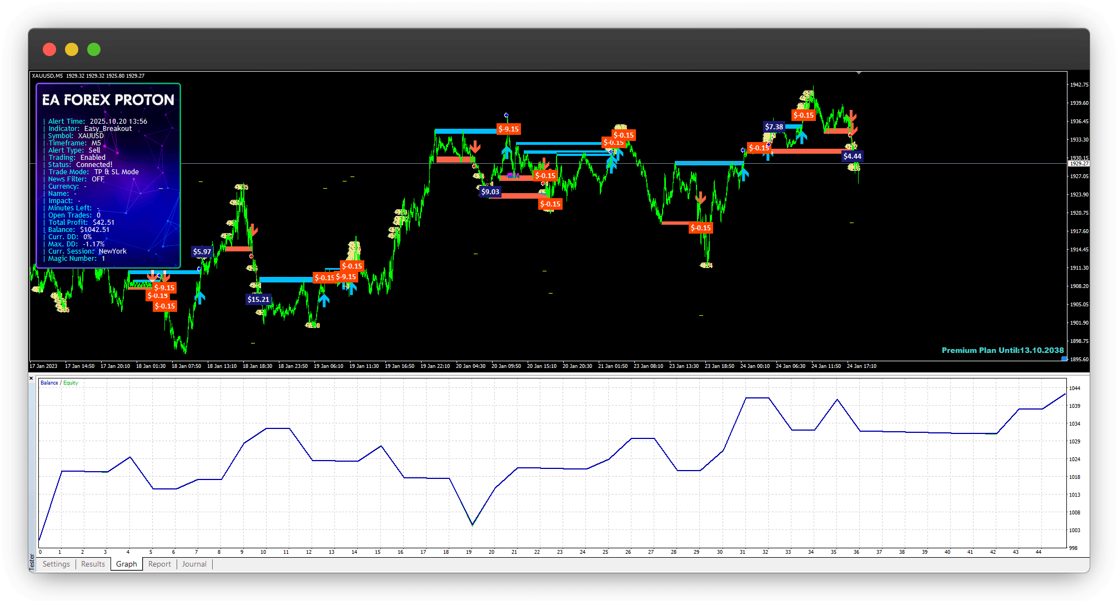Viewport: 1118px width, 601px height.
Task: Click the Equity legend label
Action: click(71, 383)
